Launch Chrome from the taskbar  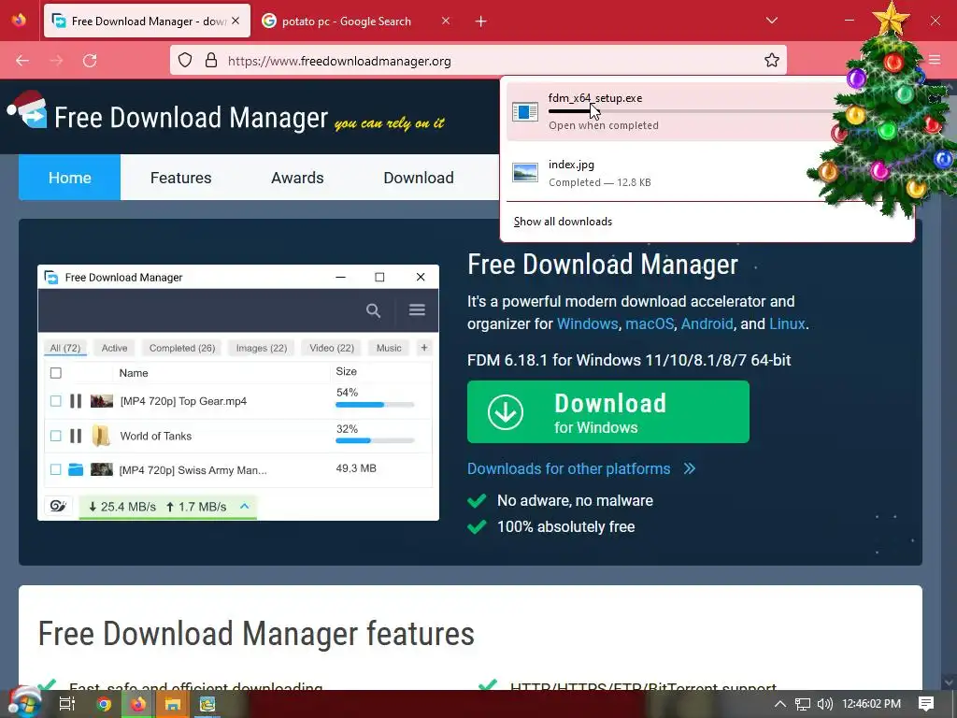[104, 704]
